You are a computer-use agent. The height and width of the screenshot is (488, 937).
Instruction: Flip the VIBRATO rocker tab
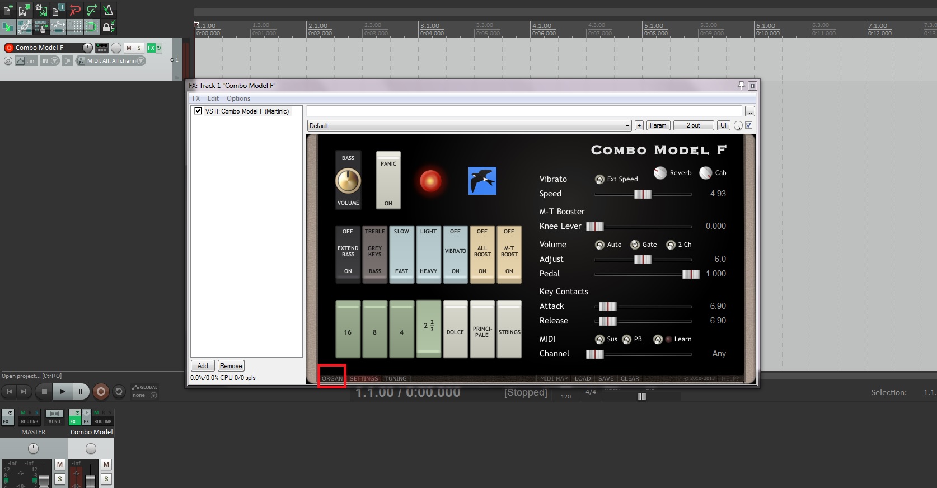click(455, 254)
